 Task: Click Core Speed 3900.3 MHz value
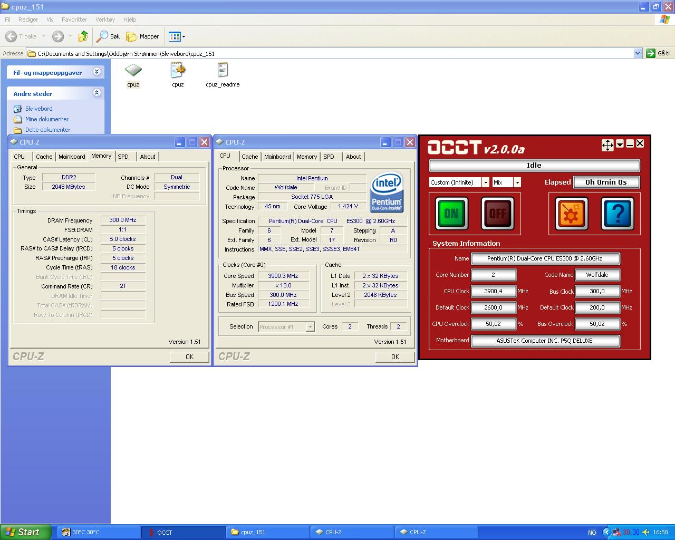coord(283,276)
